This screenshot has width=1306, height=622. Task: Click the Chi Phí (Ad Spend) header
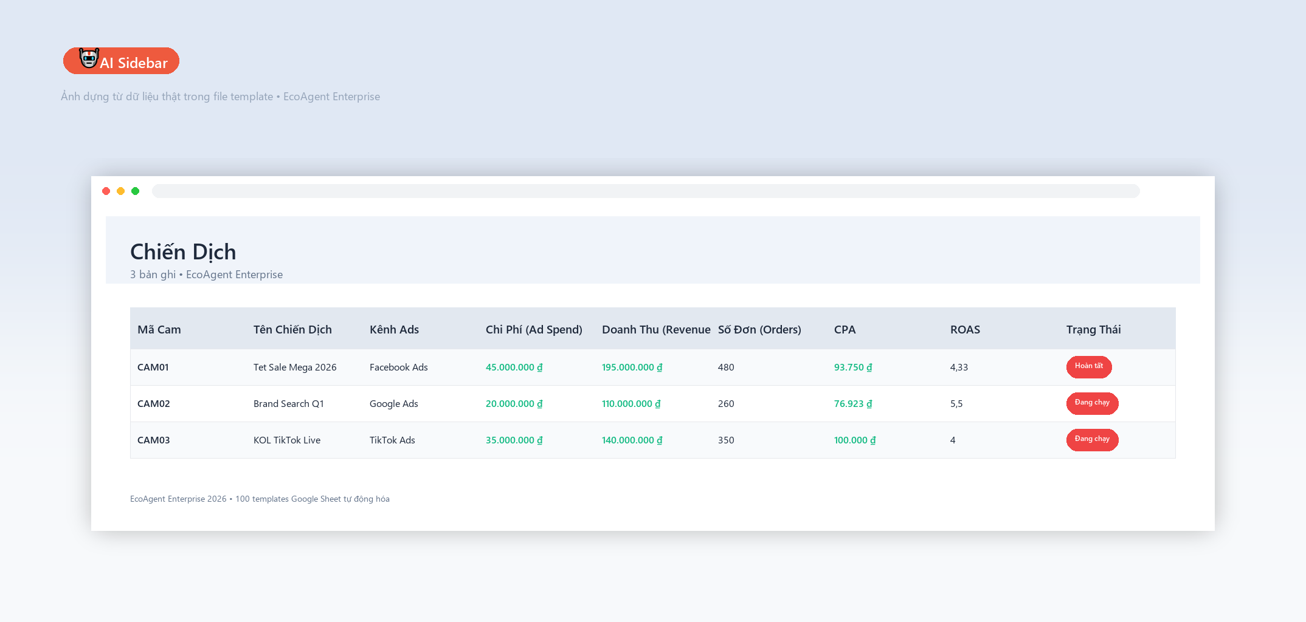click(534, 329)
